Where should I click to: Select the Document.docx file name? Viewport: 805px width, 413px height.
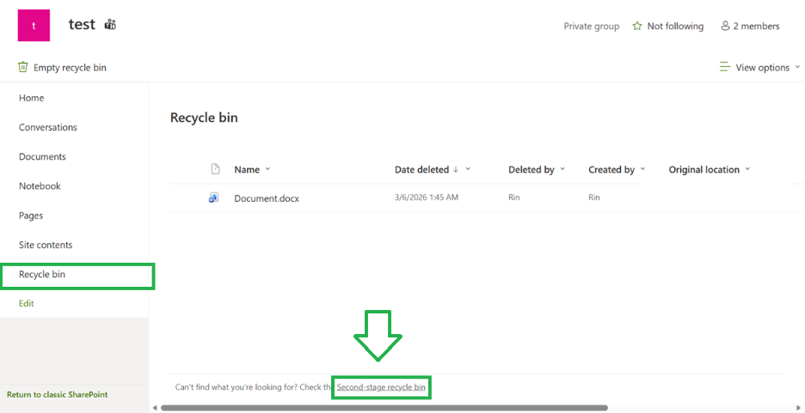[267, 198]
